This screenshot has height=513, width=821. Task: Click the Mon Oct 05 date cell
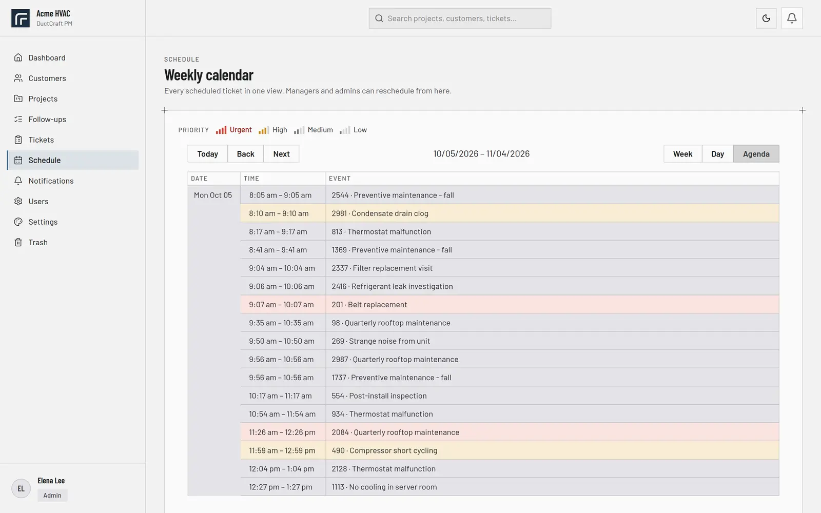pyautogui.click(x=214, y=341)
